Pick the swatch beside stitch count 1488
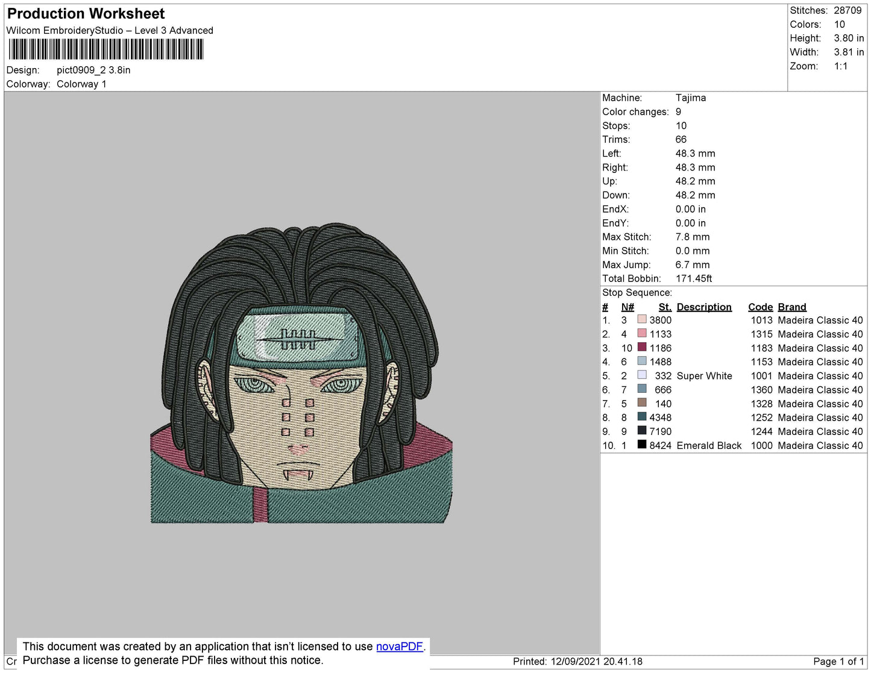Viewport: 871px width, 673px height. click(642, 362)
